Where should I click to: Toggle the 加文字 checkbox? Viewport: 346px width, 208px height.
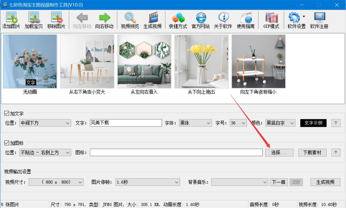point(7,113)
